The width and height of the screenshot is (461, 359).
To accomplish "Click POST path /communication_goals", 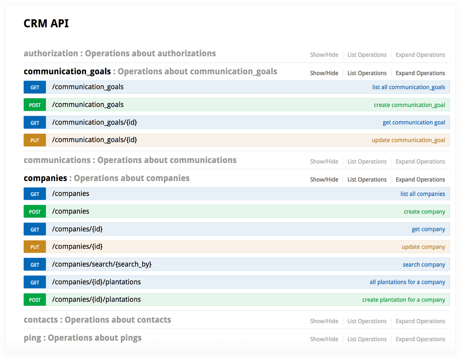I will (x=88, y=105).
